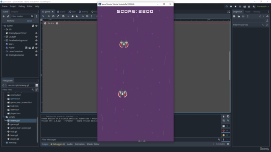Hide the ParallaxBackground node
Image resolution: width=271 pixels, height=152 pixels.
pyautogui.click(x=36, y=41)
